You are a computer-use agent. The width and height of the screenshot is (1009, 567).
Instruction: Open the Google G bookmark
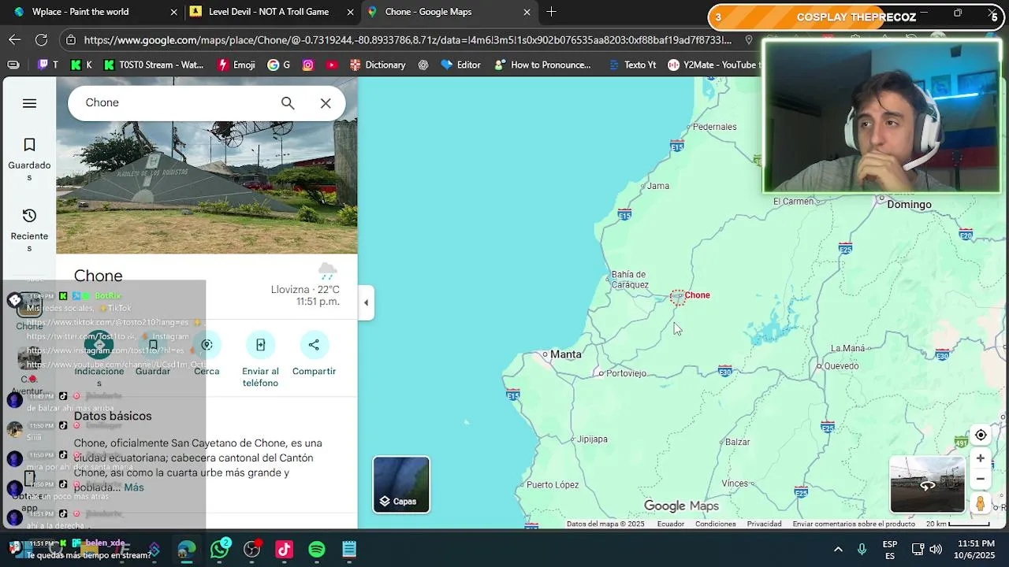tap(279, 65)
